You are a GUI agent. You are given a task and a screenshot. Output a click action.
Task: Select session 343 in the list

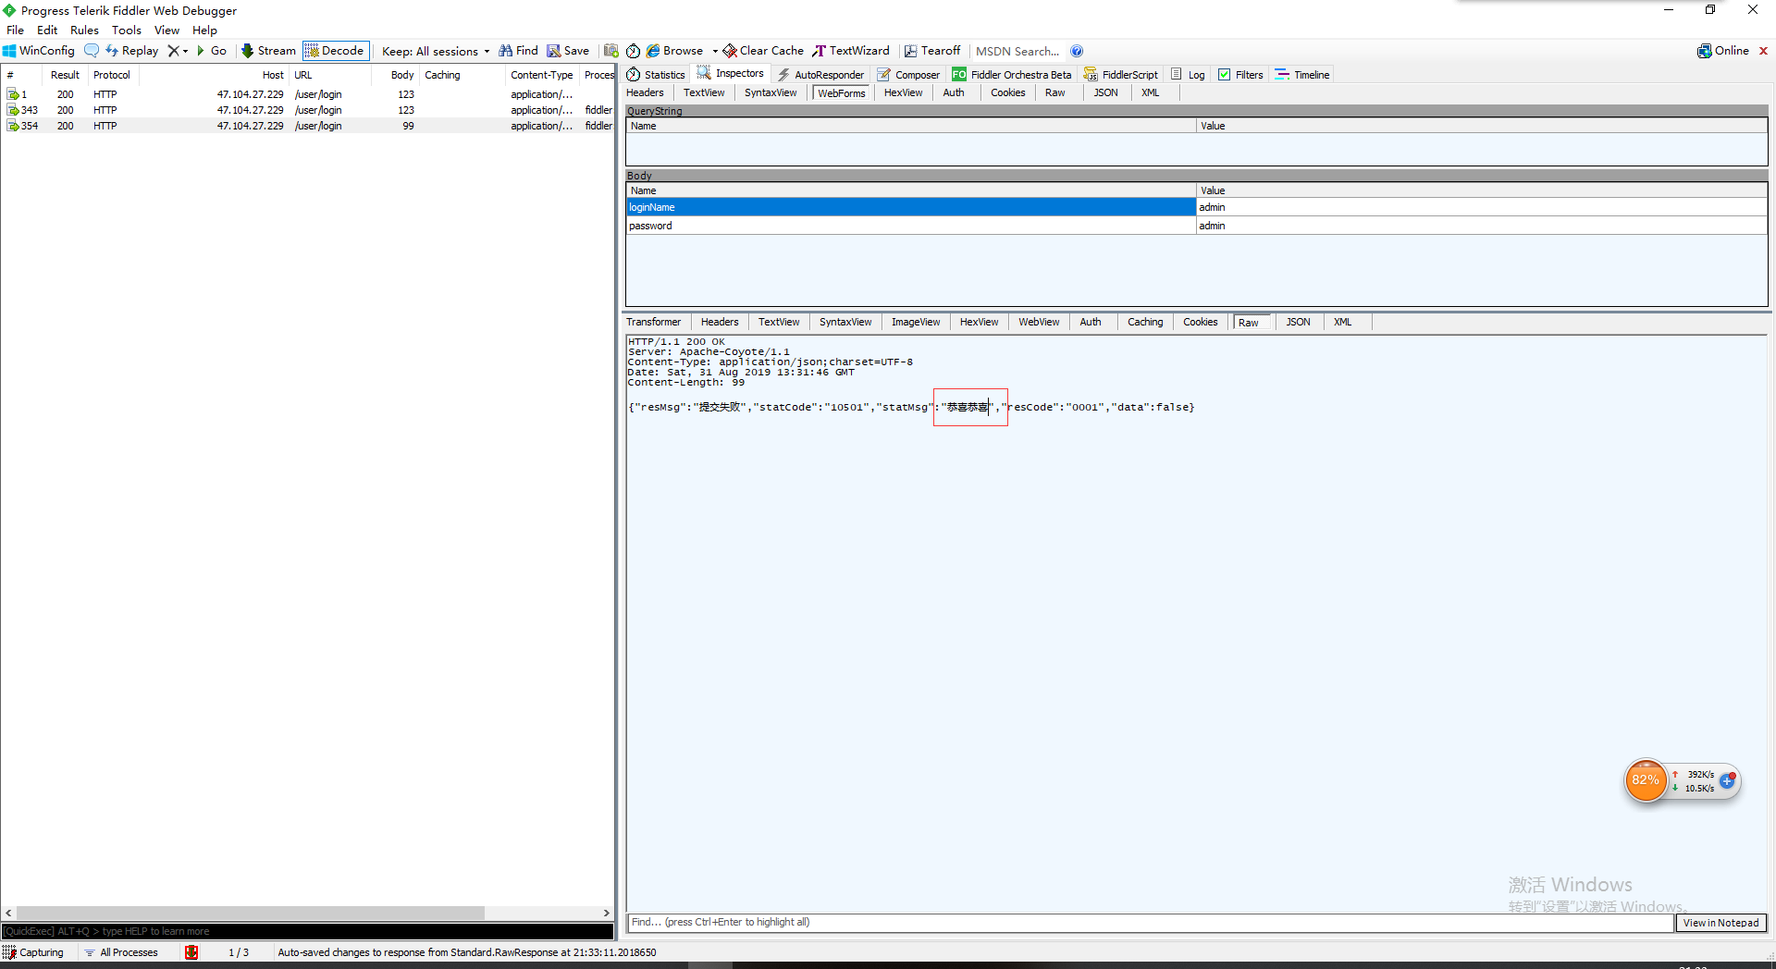click(x=308, y=110)
